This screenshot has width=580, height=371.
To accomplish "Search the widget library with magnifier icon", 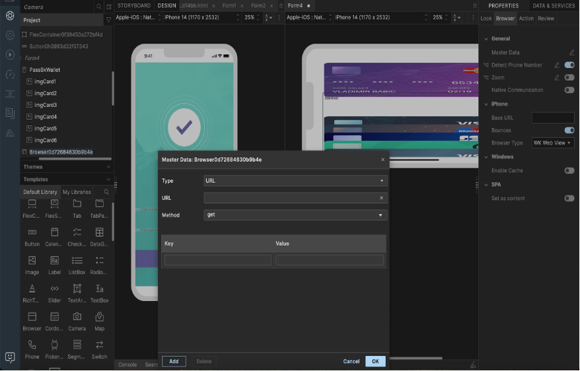I will (x=106, y=192).
